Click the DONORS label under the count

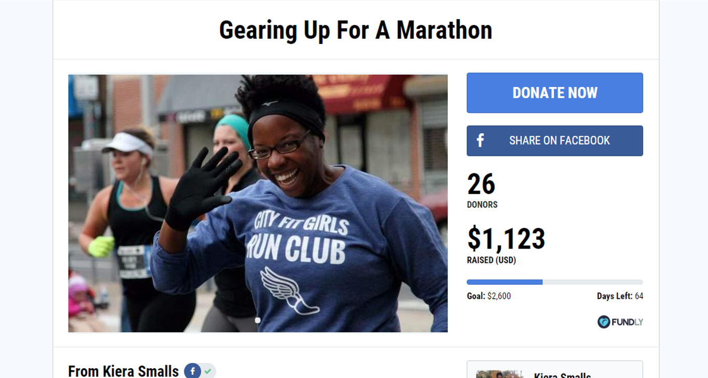[x=482, y=205]
